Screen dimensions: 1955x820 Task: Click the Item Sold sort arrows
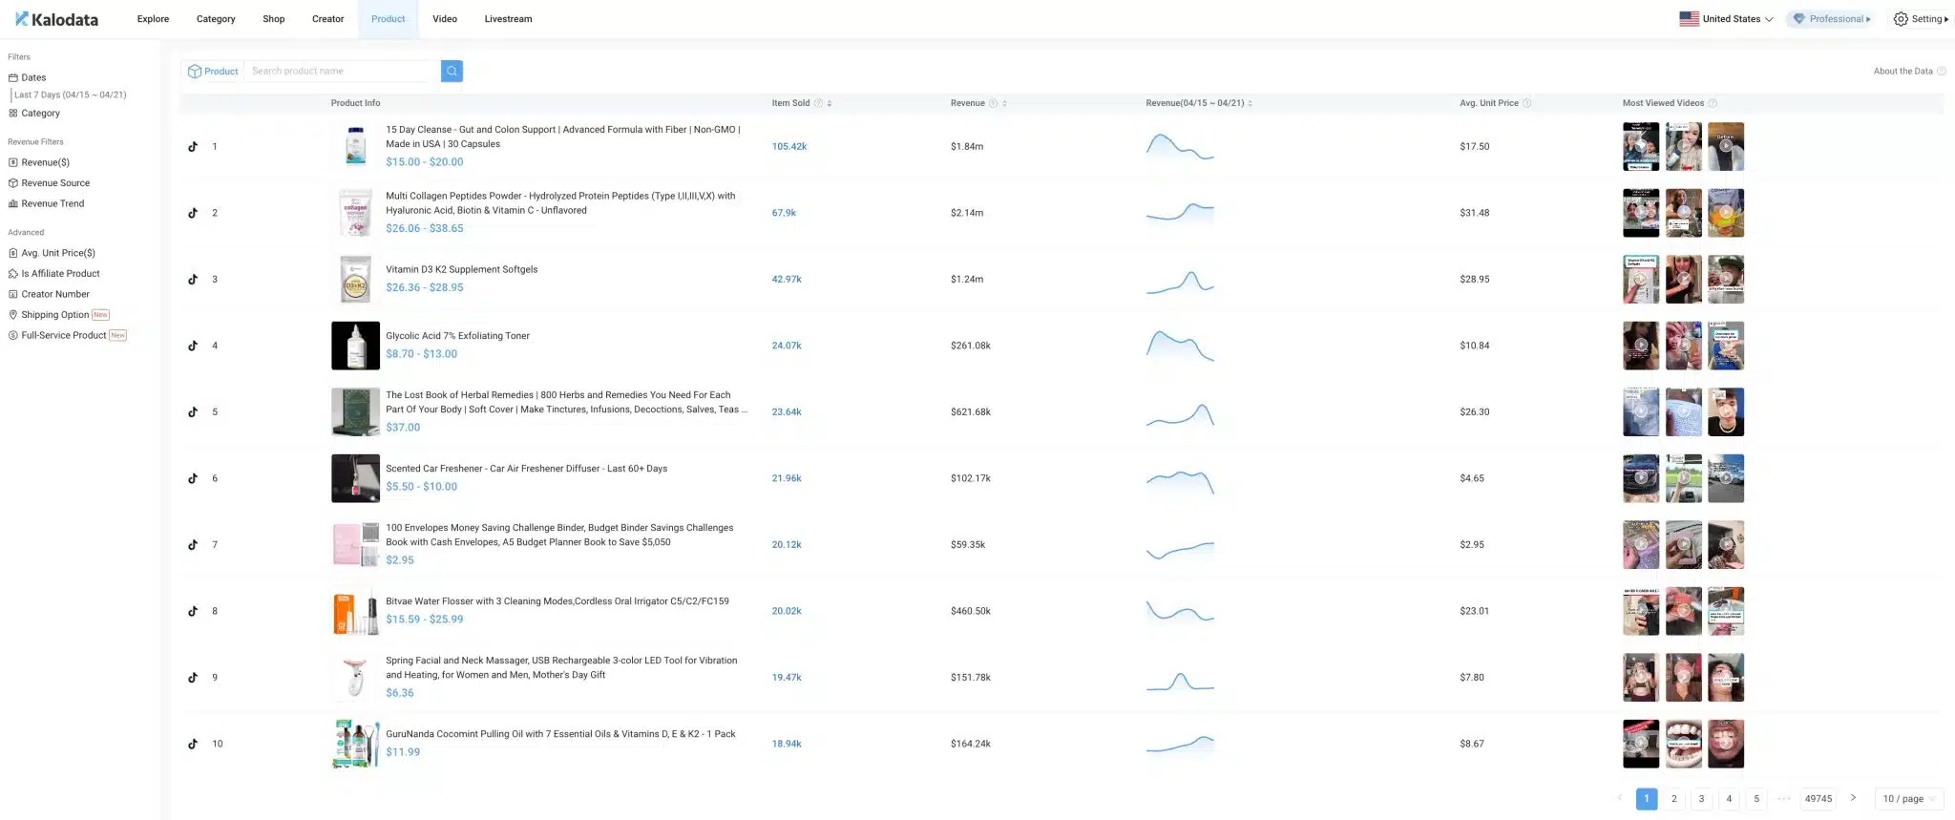pos(830,103)
